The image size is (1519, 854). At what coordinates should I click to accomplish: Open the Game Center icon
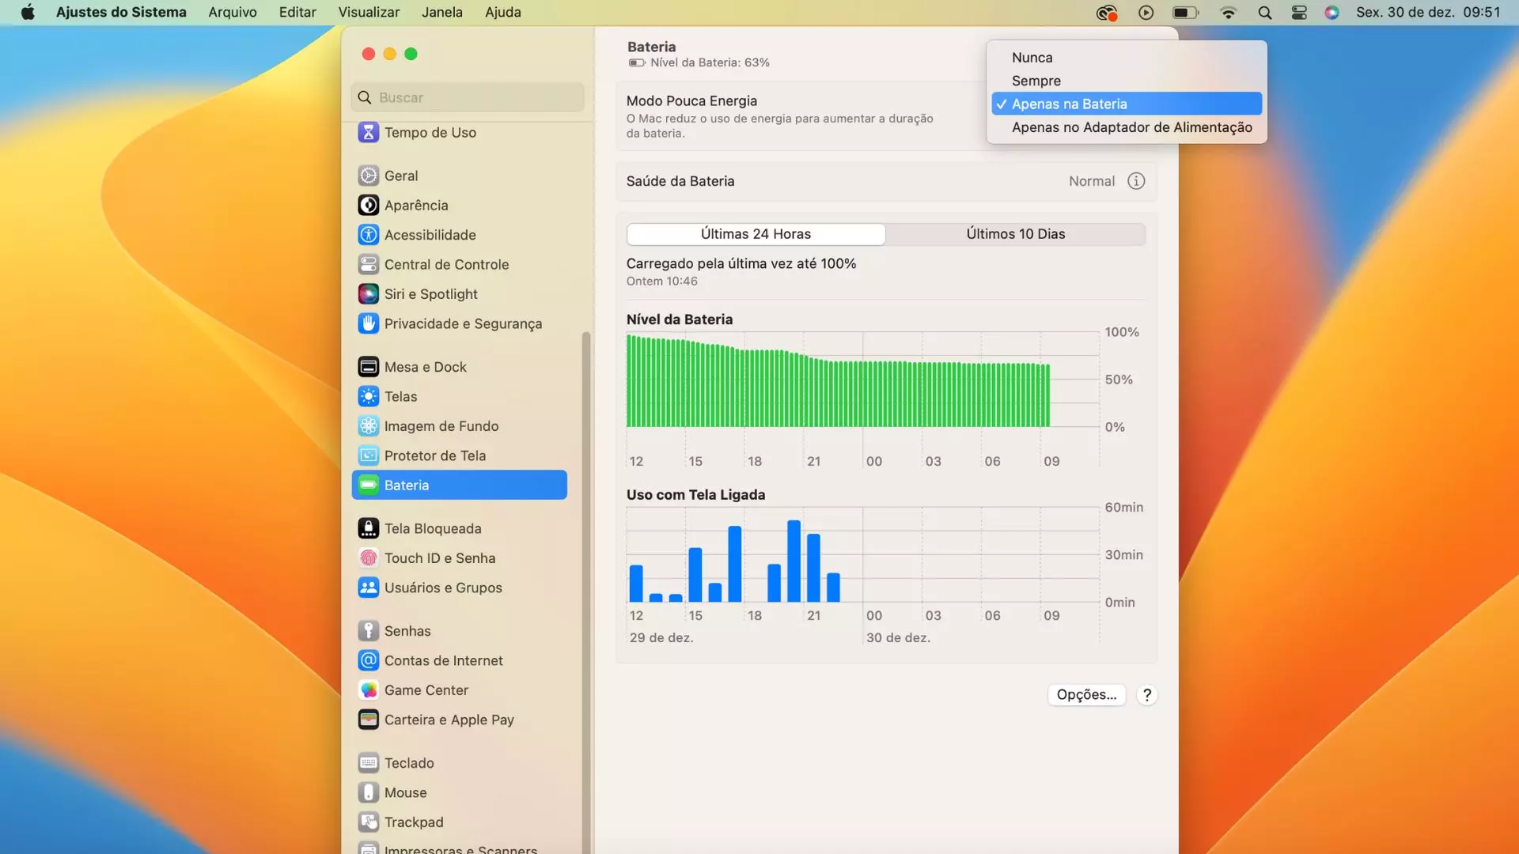point(368,690)
